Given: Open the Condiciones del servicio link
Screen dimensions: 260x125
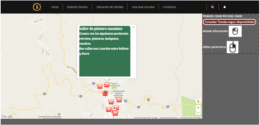Looking at the screenshot, I should [168, 118].
